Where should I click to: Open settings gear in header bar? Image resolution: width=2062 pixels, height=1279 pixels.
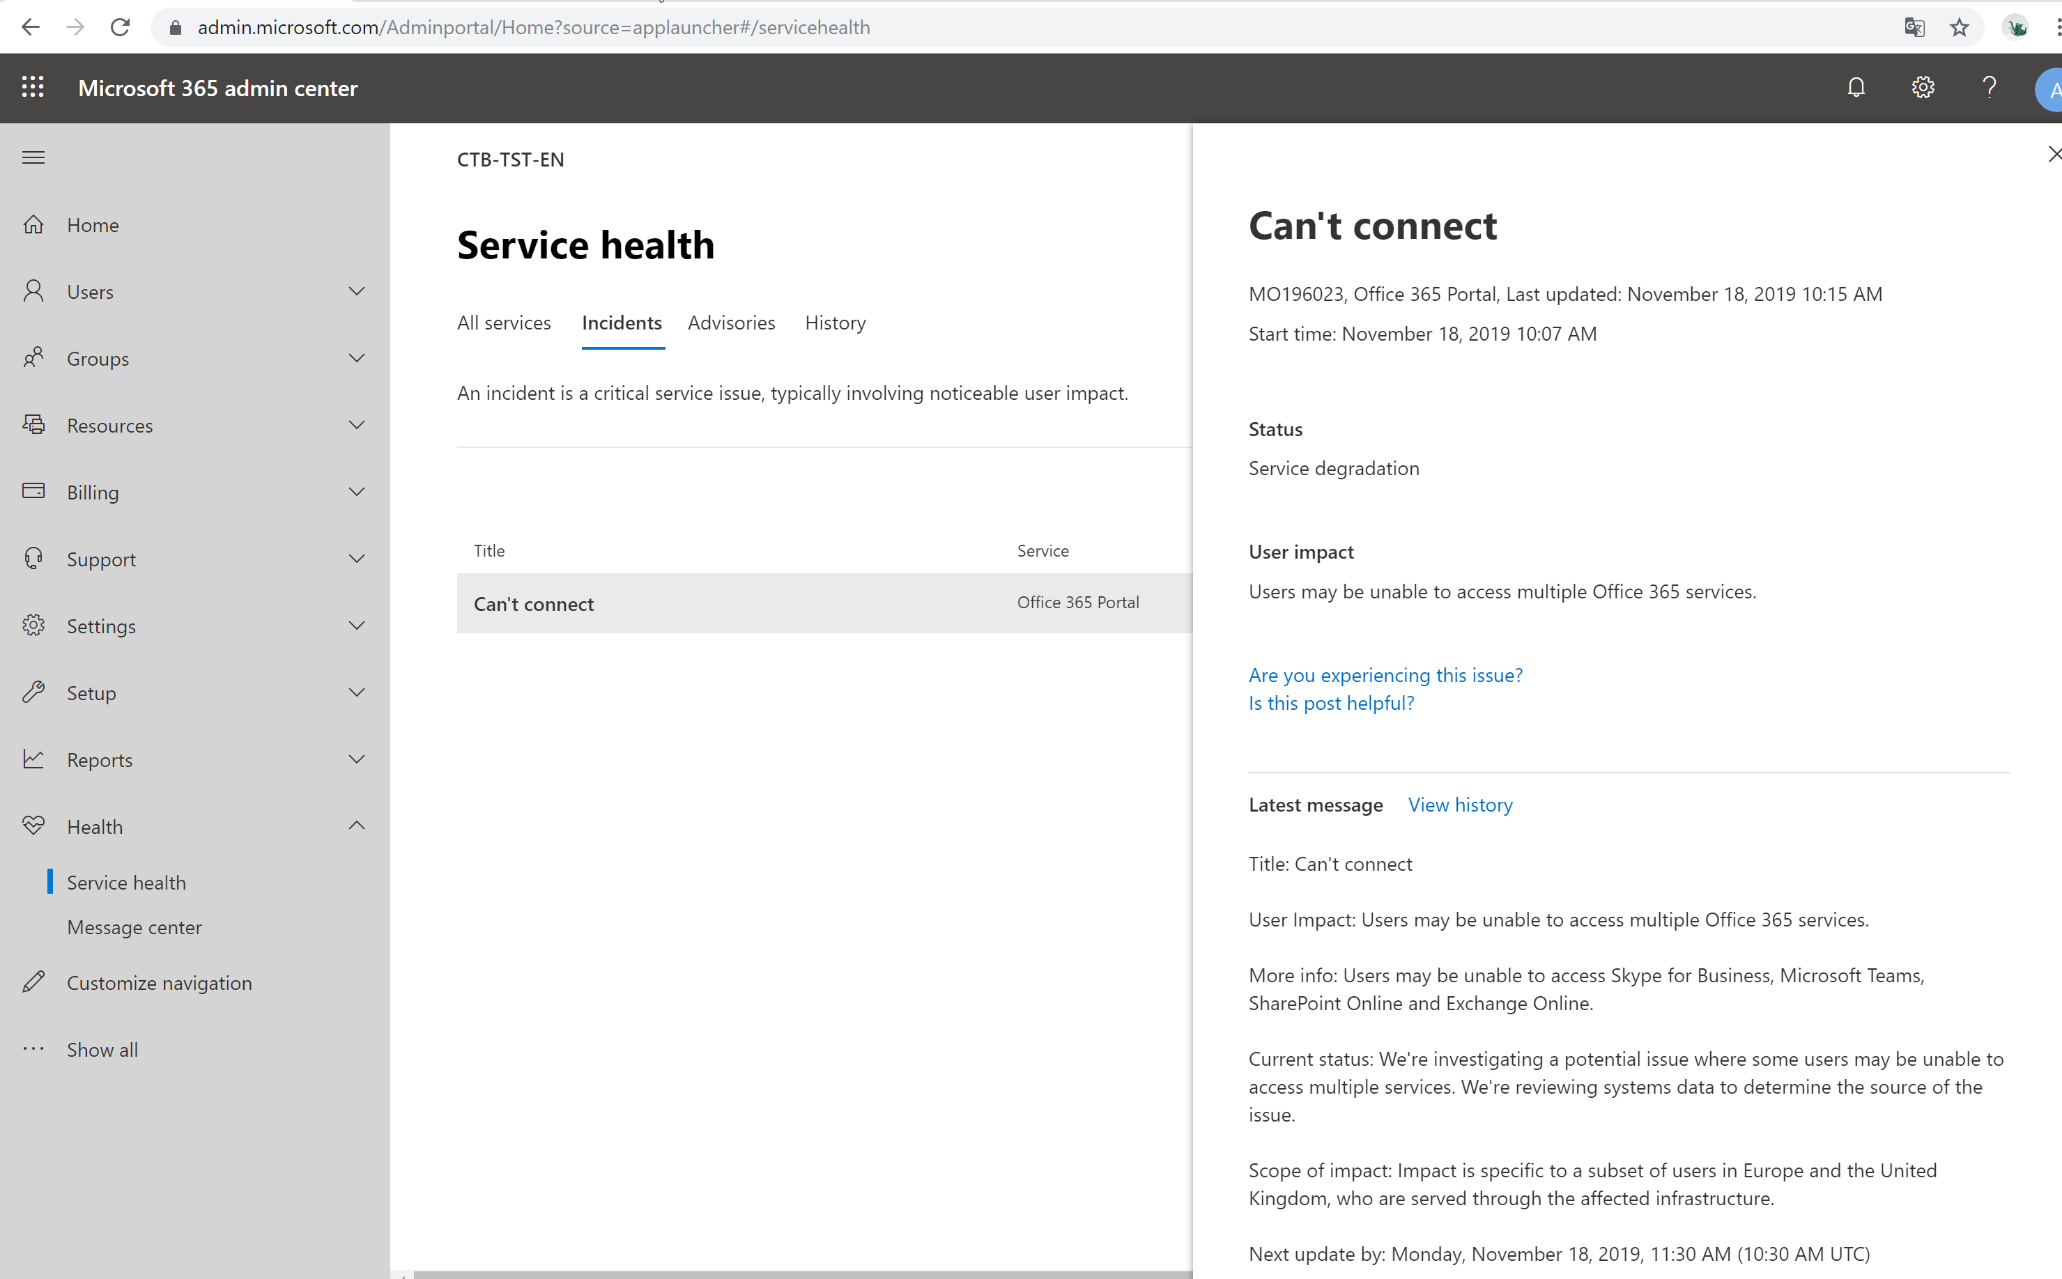pos(1923,87)
